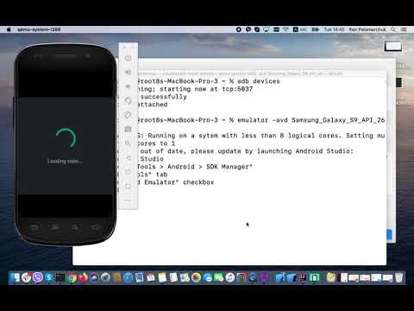Click the emulator volume up icon
Screen dimensions: 414x311
coord(128,73)
